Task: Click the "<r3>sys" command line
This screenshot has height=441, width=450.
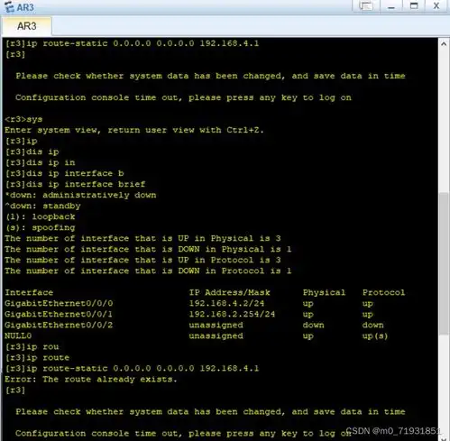Action: click(x=23, y=119)
